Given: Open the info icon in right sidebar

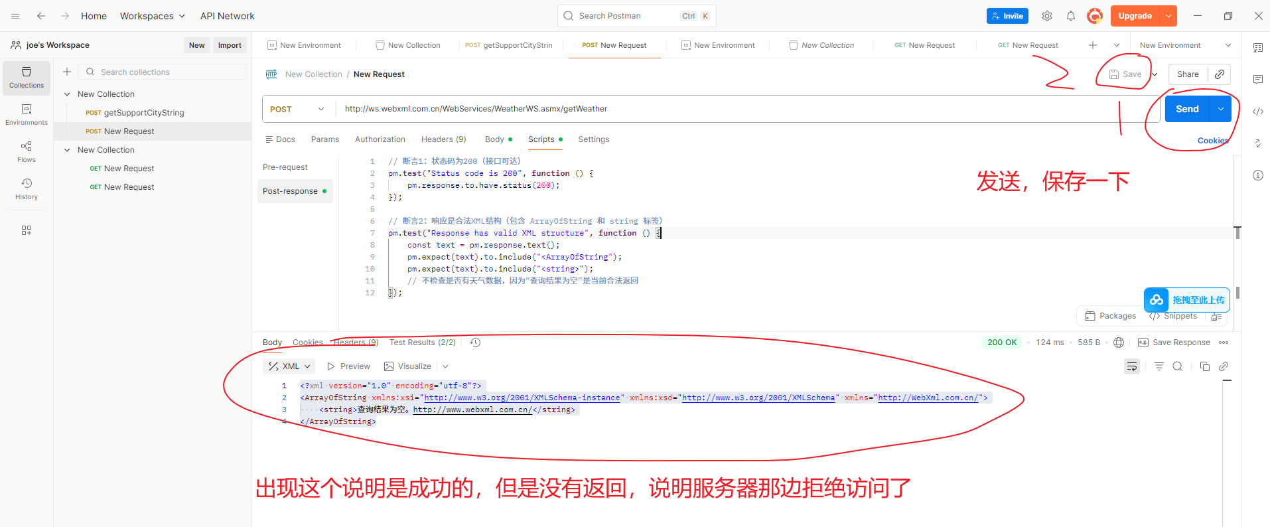Looking at the screenshot, I should pyautogui.click(x=1258, y=175).
